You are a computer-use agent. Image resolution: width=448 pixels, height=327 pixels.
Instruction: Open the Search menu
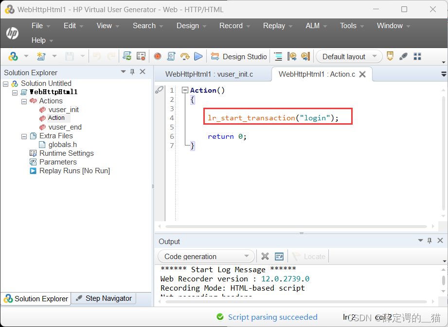[148, 26]
